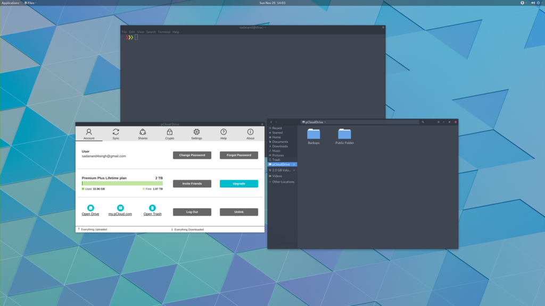Open the Shares tab in pCloud Drive
Screen dimensions: 545x306
[x=143, y=134]
